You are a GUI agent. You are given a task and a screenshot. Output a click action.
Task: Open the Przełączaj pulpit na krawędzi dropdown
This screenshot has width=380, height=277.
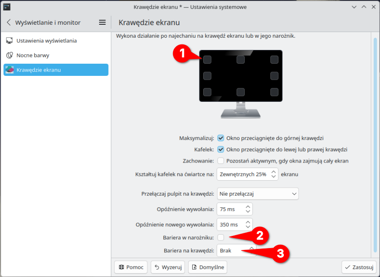pyautogui.click(x=257, y=194)
